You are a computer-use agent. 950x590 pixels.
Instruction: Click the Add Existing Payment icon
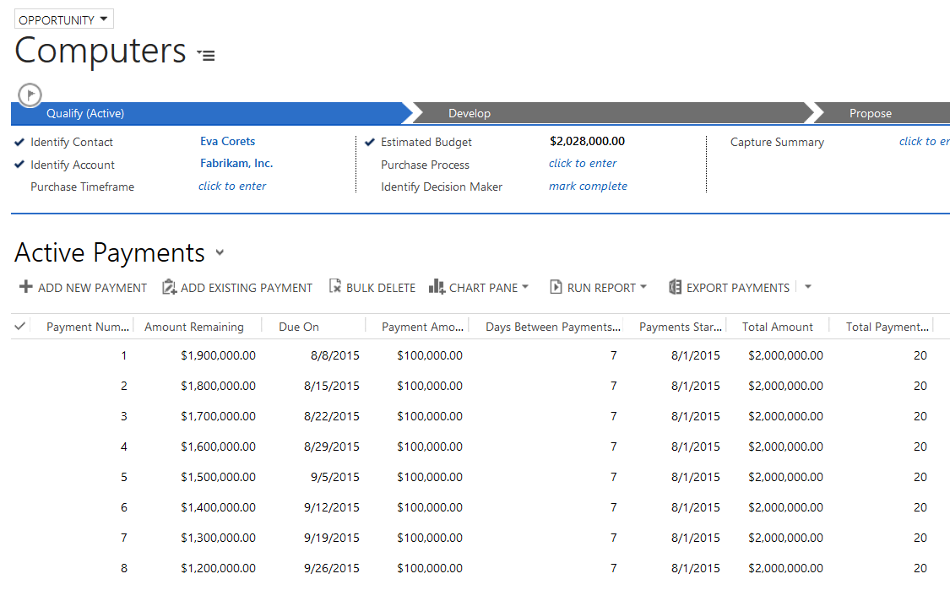169,287
